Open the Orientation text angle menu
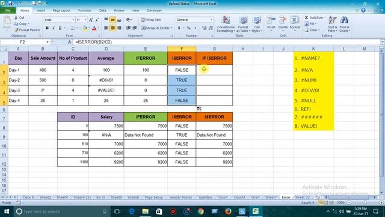This screenshot has height=217, width=385. coord(129,20)
